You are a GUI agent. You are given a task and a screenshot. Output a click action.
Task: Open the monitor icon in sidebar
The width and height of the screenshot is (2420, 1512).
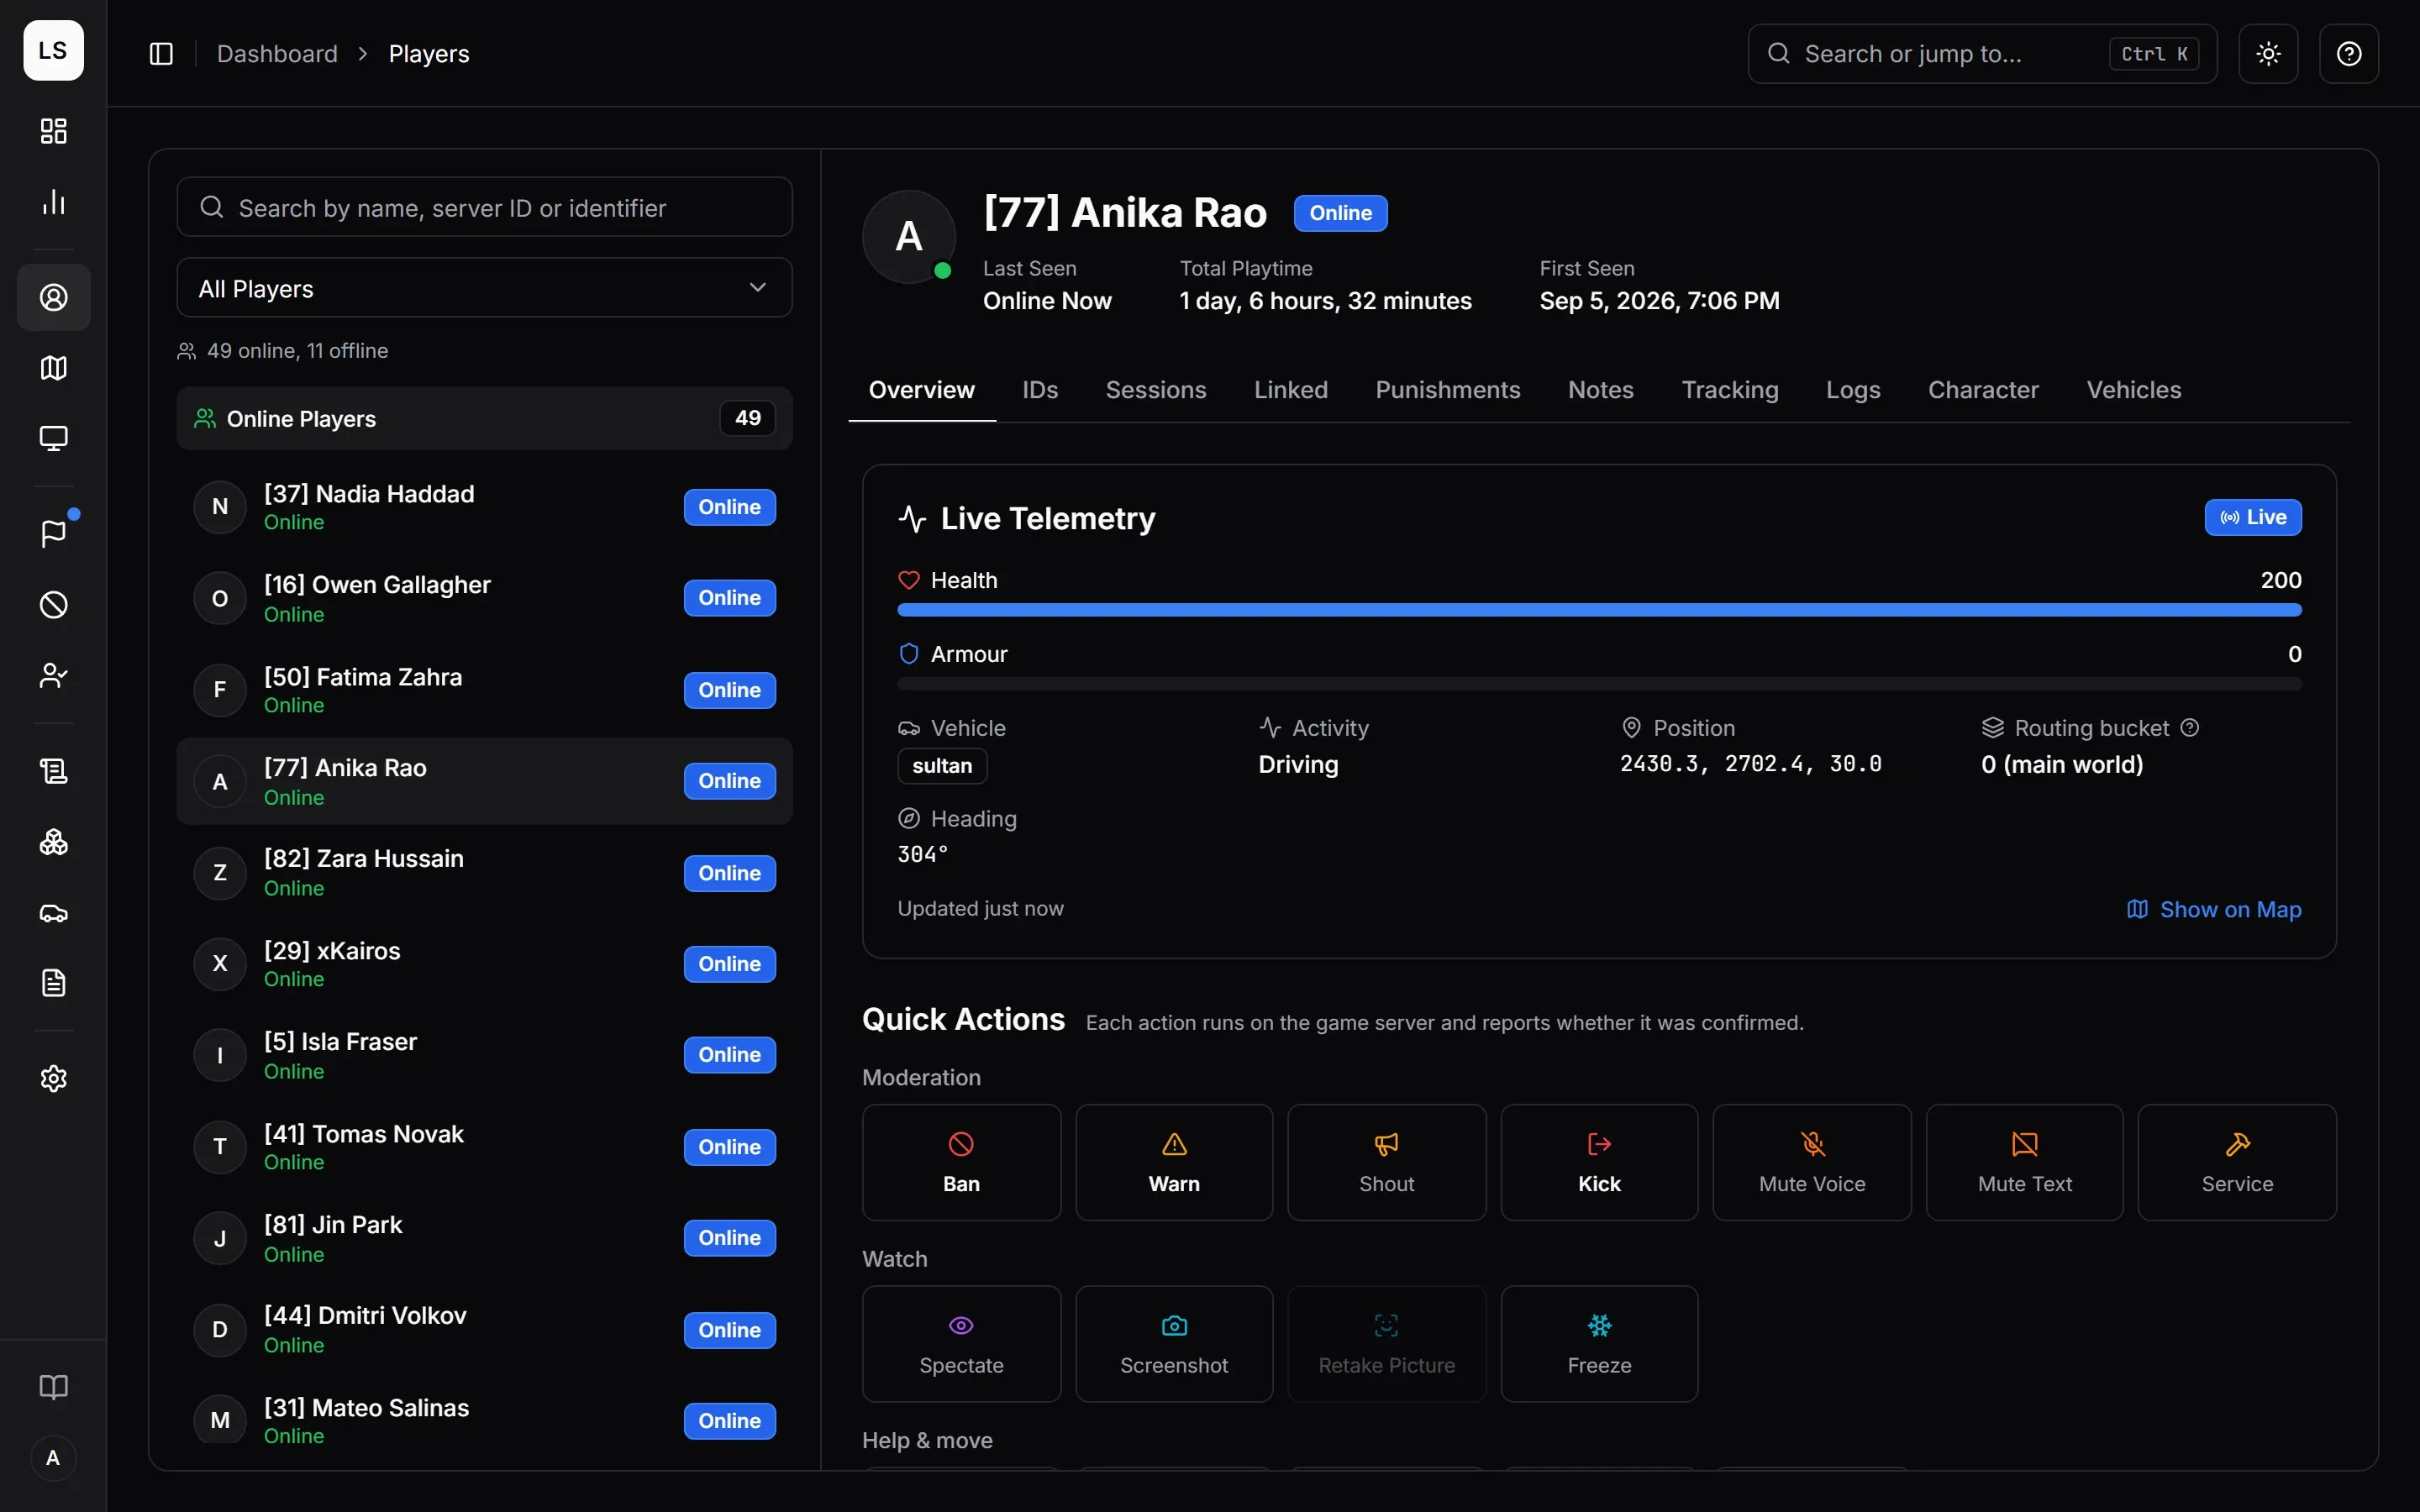[54, 438]
